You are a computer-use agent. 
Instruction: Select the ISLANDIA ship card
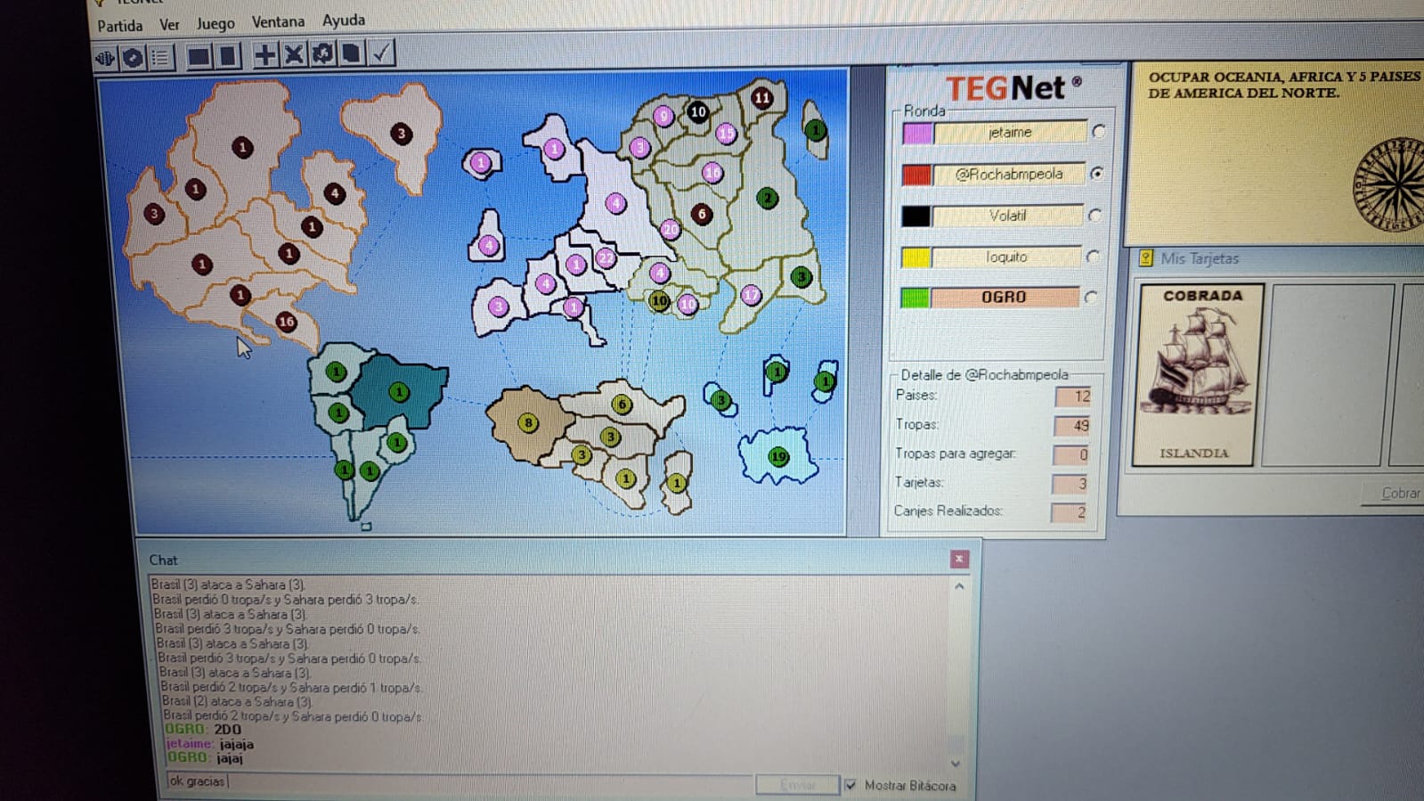click(1197, 374)
